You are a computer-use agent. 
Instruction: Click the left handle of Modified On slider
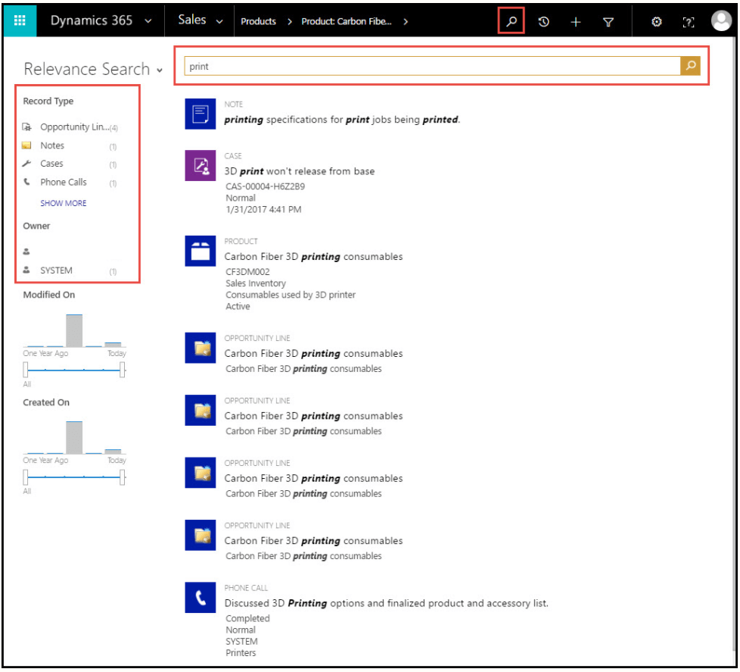26,370
